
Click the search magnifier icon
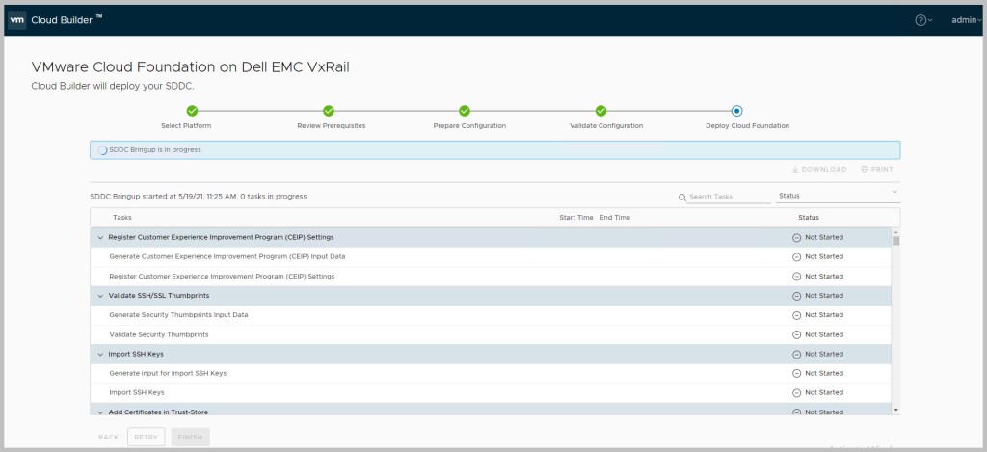tap(682, 197)
